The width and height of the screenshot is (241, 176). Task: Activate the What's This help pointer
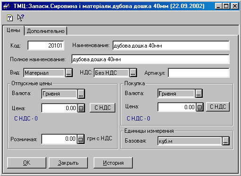[x=20, y=17]
